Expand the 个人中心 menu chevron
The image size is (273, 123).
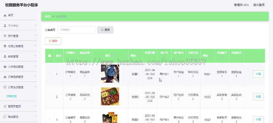pos(35,25)
